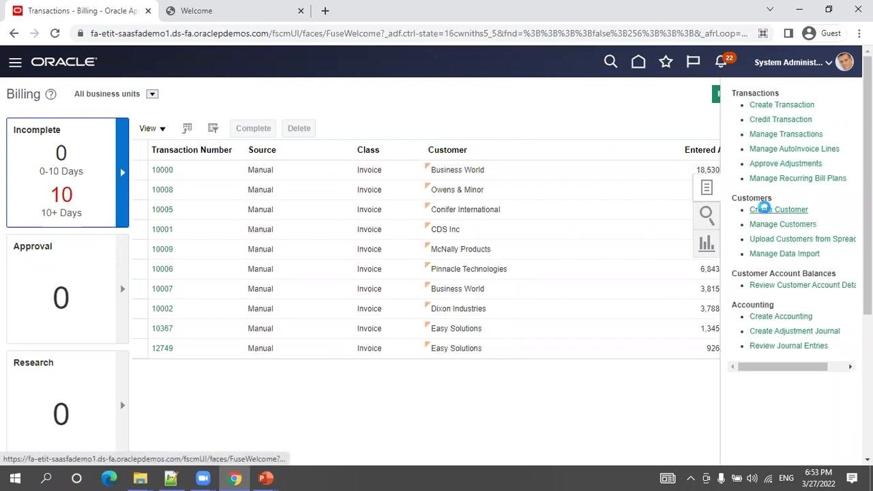The image size is (873, 491).
Task: Open the Watchlist flag icon
Action: (x=693, y=62)
